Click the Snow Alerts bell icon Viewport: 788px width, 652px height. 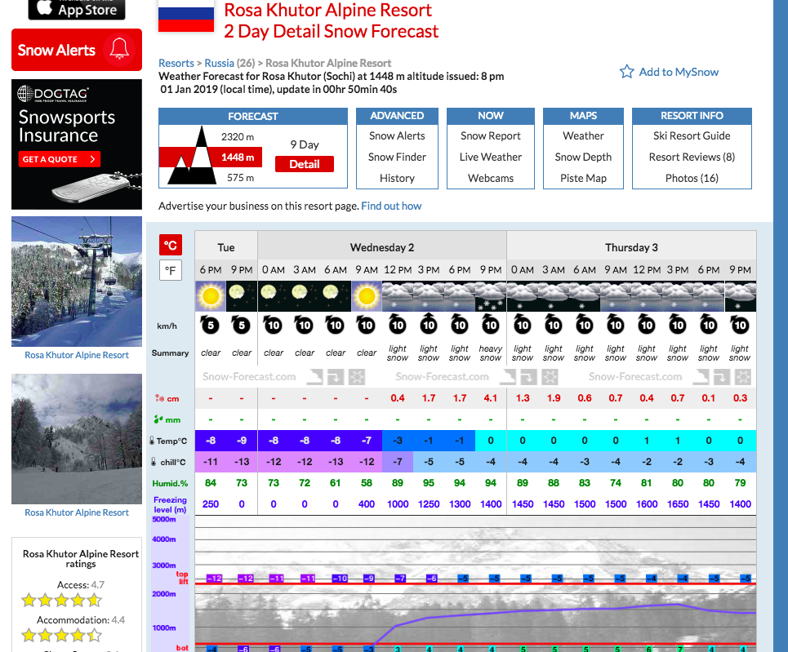pos(119,49)
